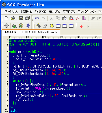
Task: Select the RobotHand.c file tab
Action: tap(31, 32)
